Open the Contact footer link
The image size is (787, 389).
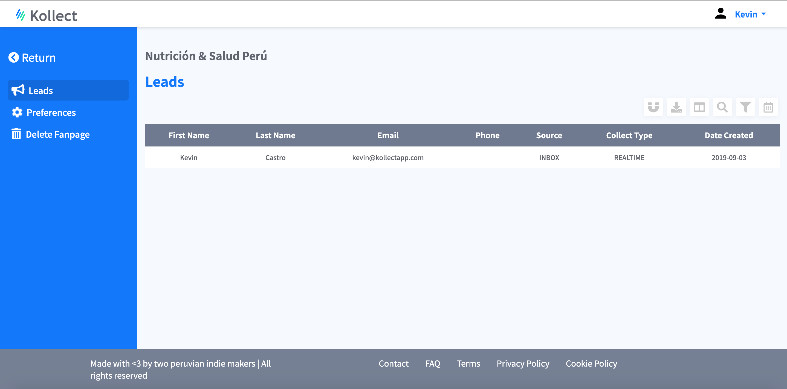[393, 363]
